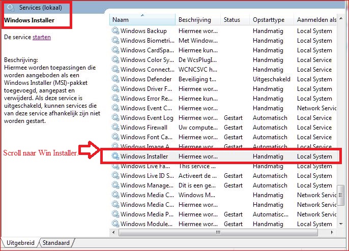Click the gear icon beside Windows Modules service
Image resolution: width=349 pixels, height=251 pixels.
pos(115,224)
